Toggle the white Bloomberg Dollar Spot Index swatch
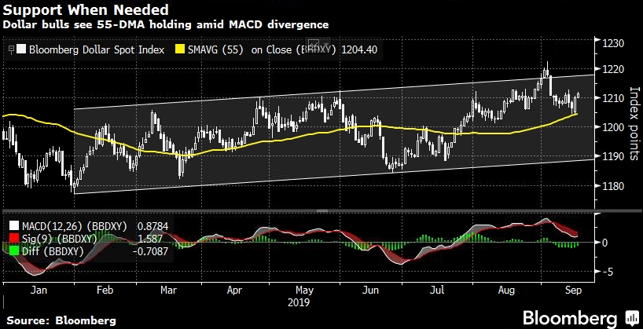 click(x=22, y=49)
